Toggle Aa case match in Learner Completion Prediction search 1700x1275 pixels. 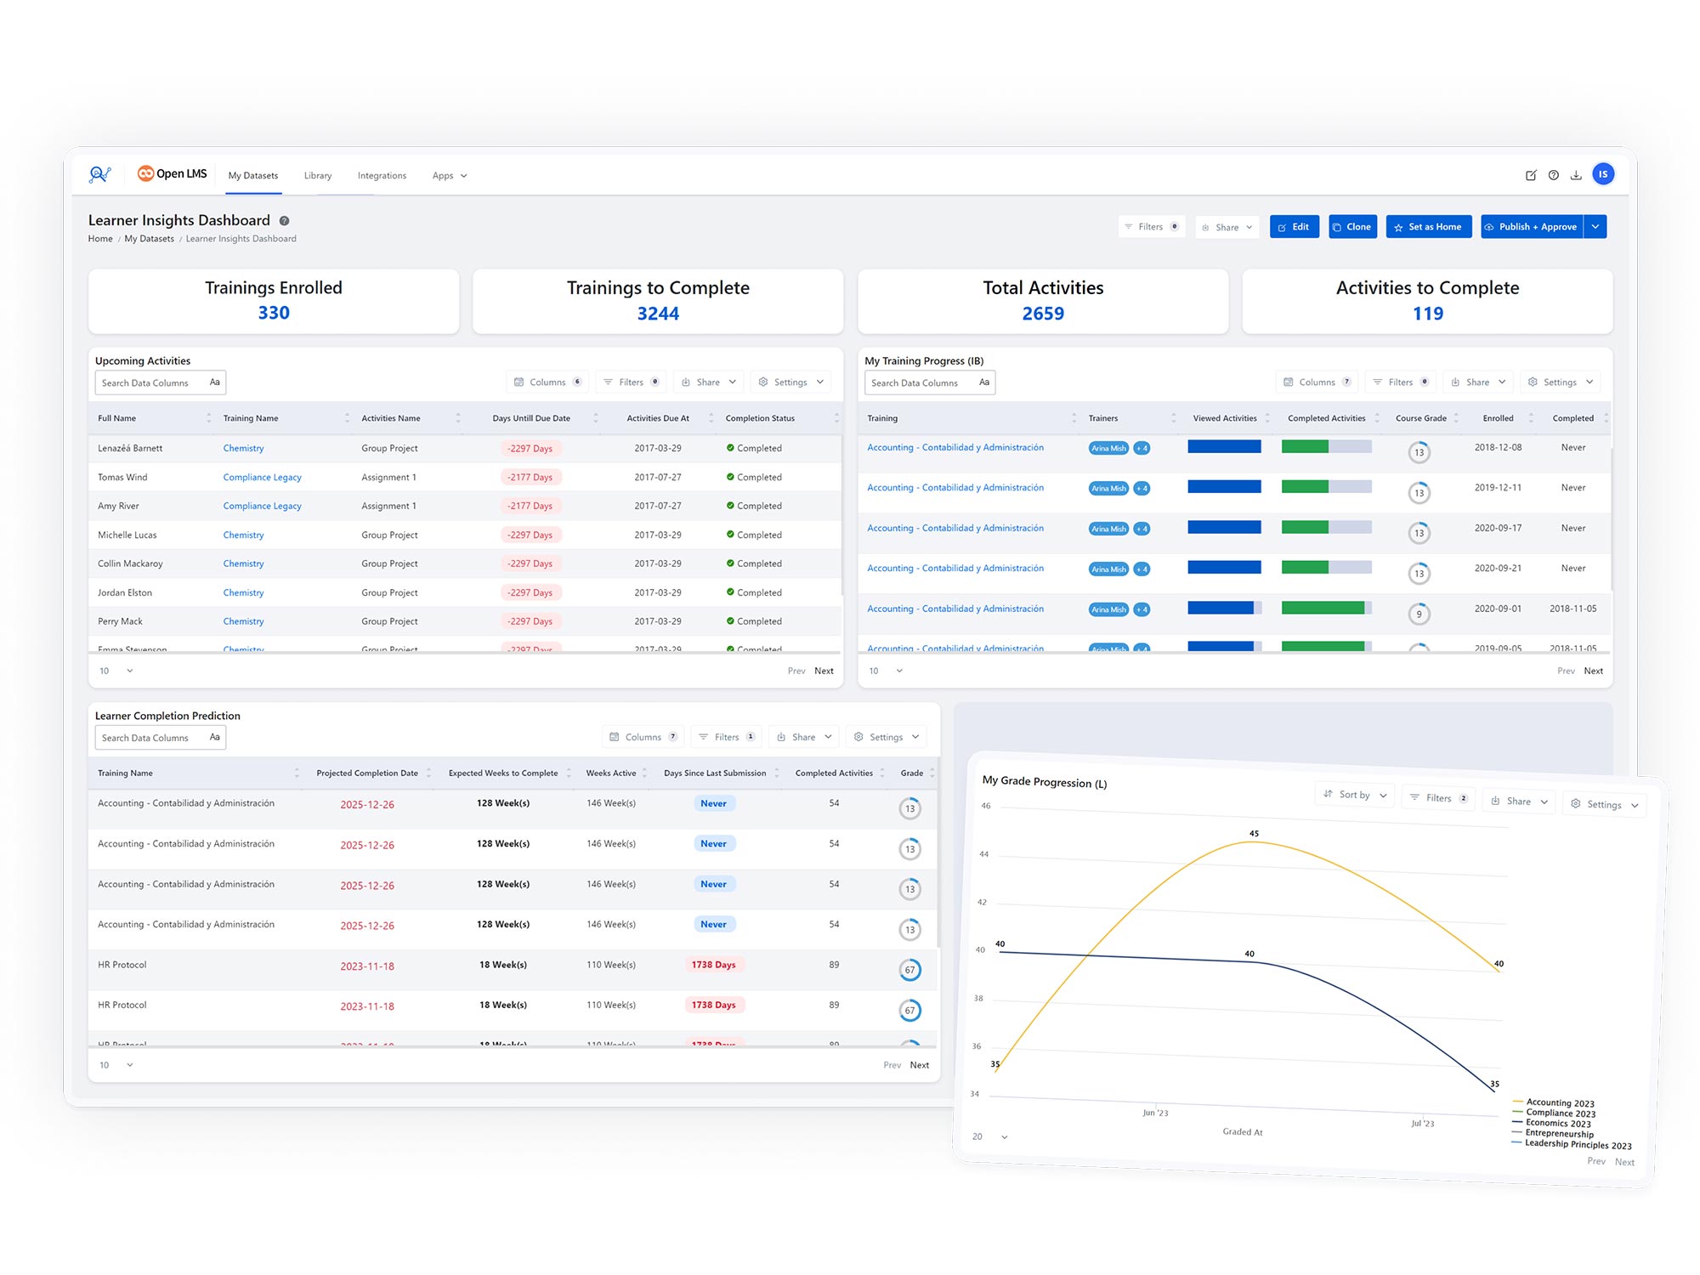tap(215, 737)
